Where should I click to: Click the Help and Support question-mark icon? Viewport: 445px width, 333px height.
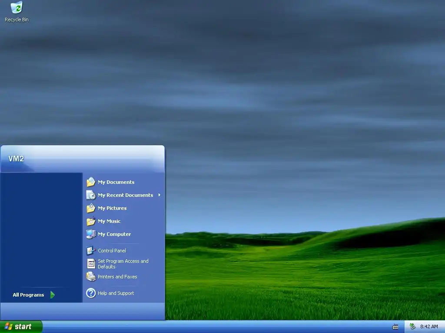click(x=91, y=293)
